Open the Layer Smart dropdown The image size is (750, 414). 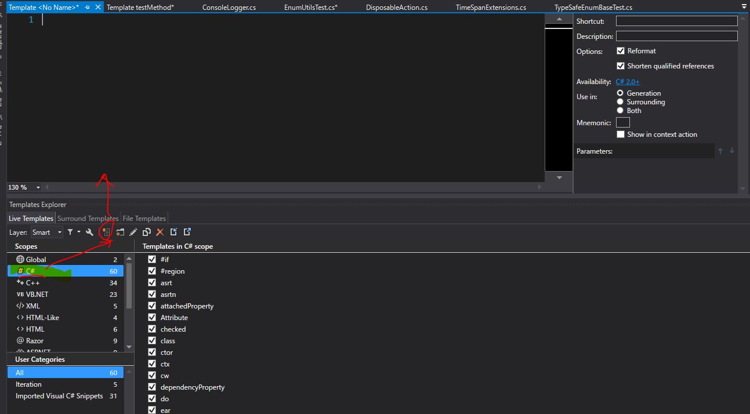click(47, 233)
